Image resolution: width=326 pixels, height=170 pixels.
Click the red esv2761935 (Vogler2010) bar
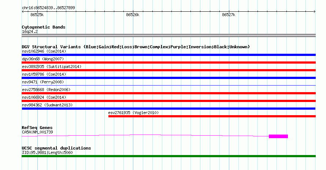(x=212, y=116)
